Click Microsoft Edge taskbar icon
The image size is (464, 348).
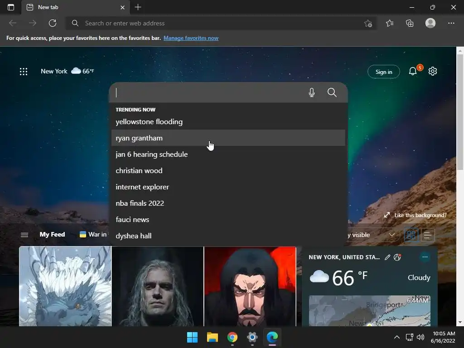tap(272, 337)
